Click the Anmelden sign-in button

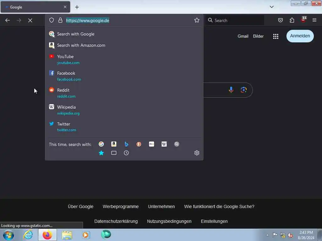pos(300,36)
